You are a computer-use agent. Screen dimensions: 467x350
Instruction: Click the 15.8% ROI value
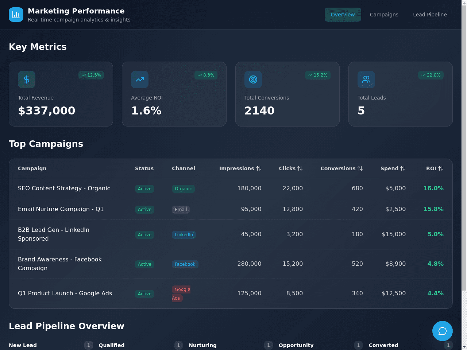433,209
